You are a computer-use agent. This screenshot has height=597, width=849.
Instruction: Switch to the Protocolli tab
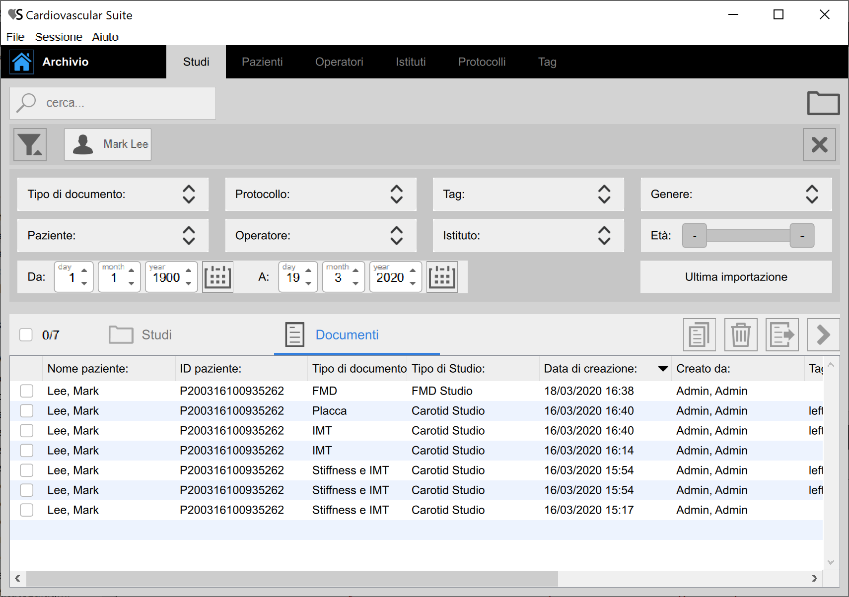tap(482, 62)
